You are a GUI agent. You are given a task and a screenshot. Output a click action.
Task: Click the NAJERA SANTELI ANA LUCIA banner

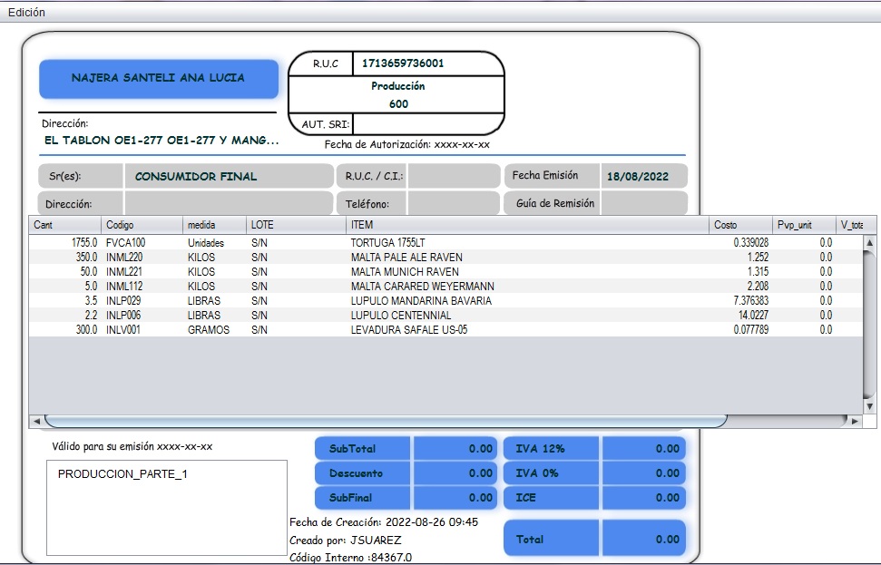[158, 79]
